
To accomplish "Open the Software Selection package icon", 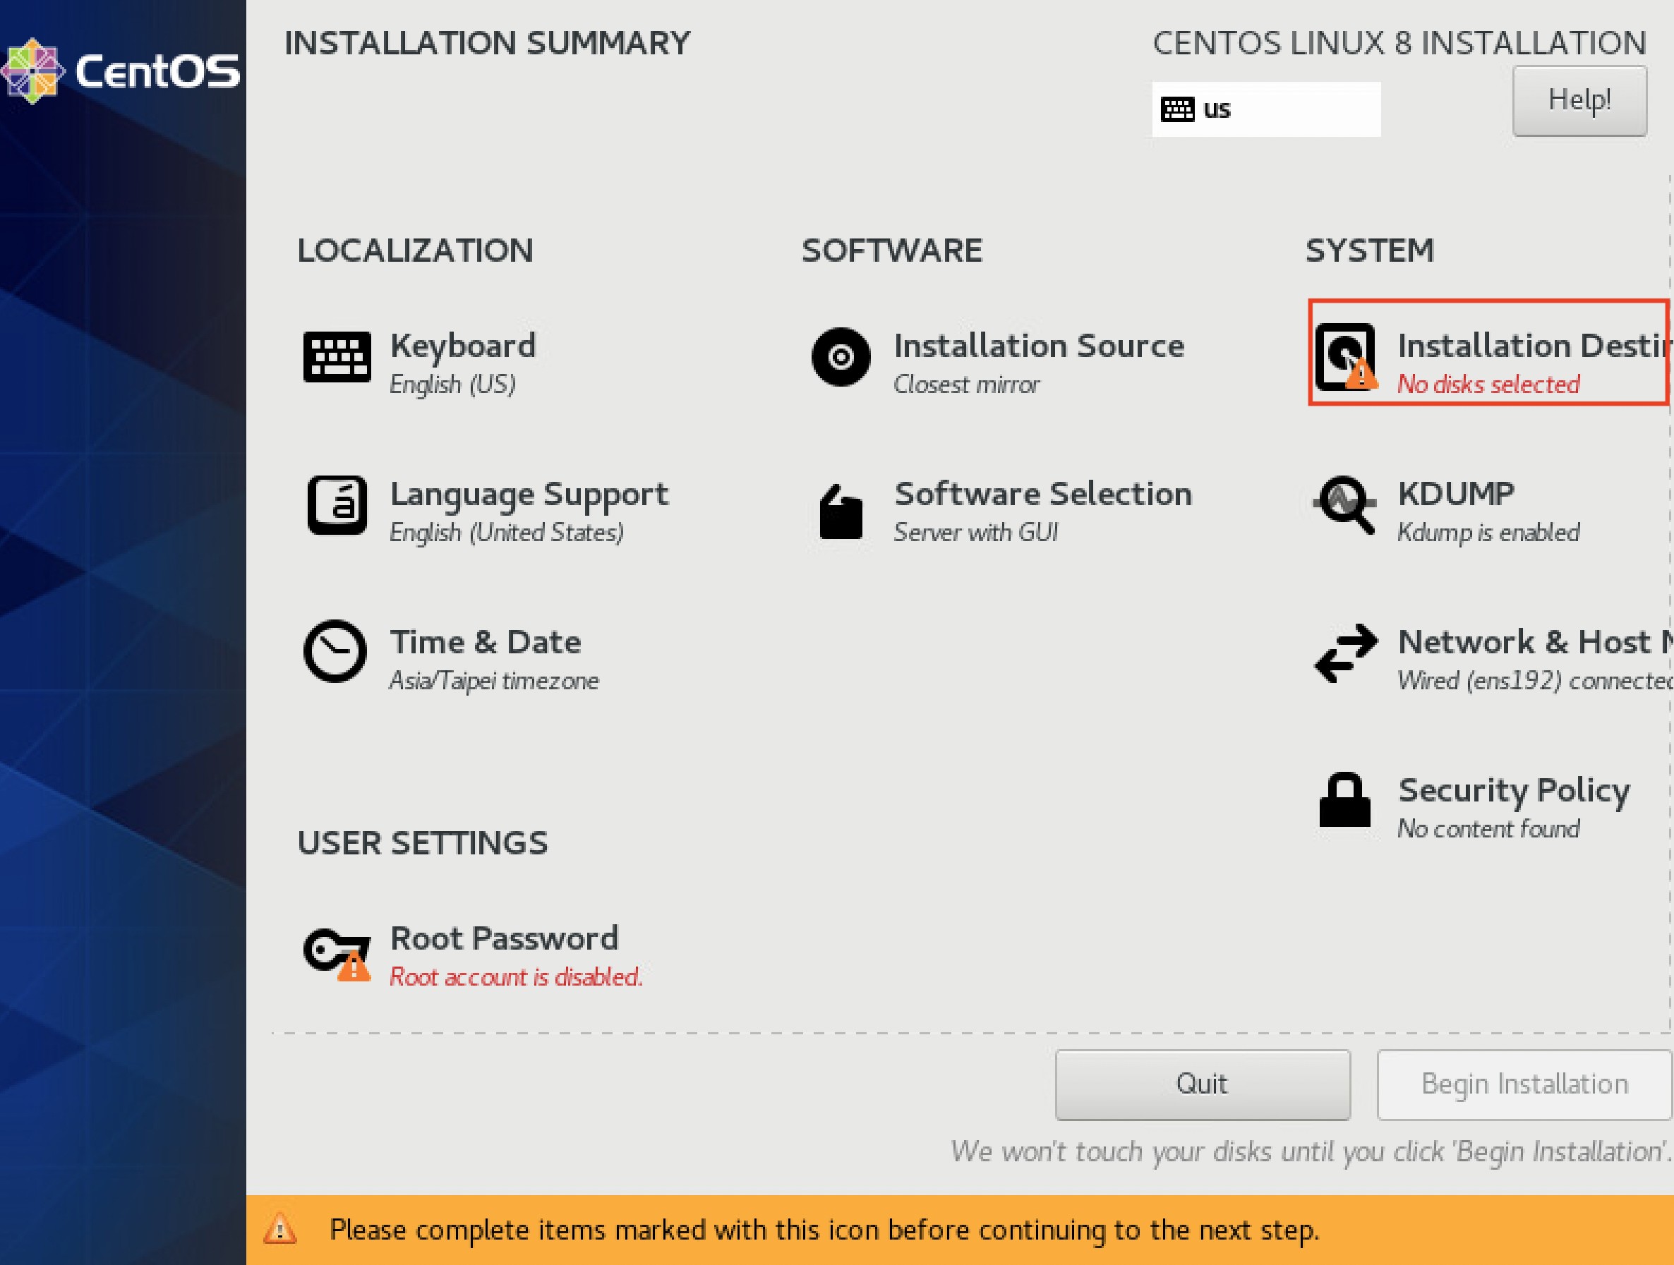I will tap(843, 513).
